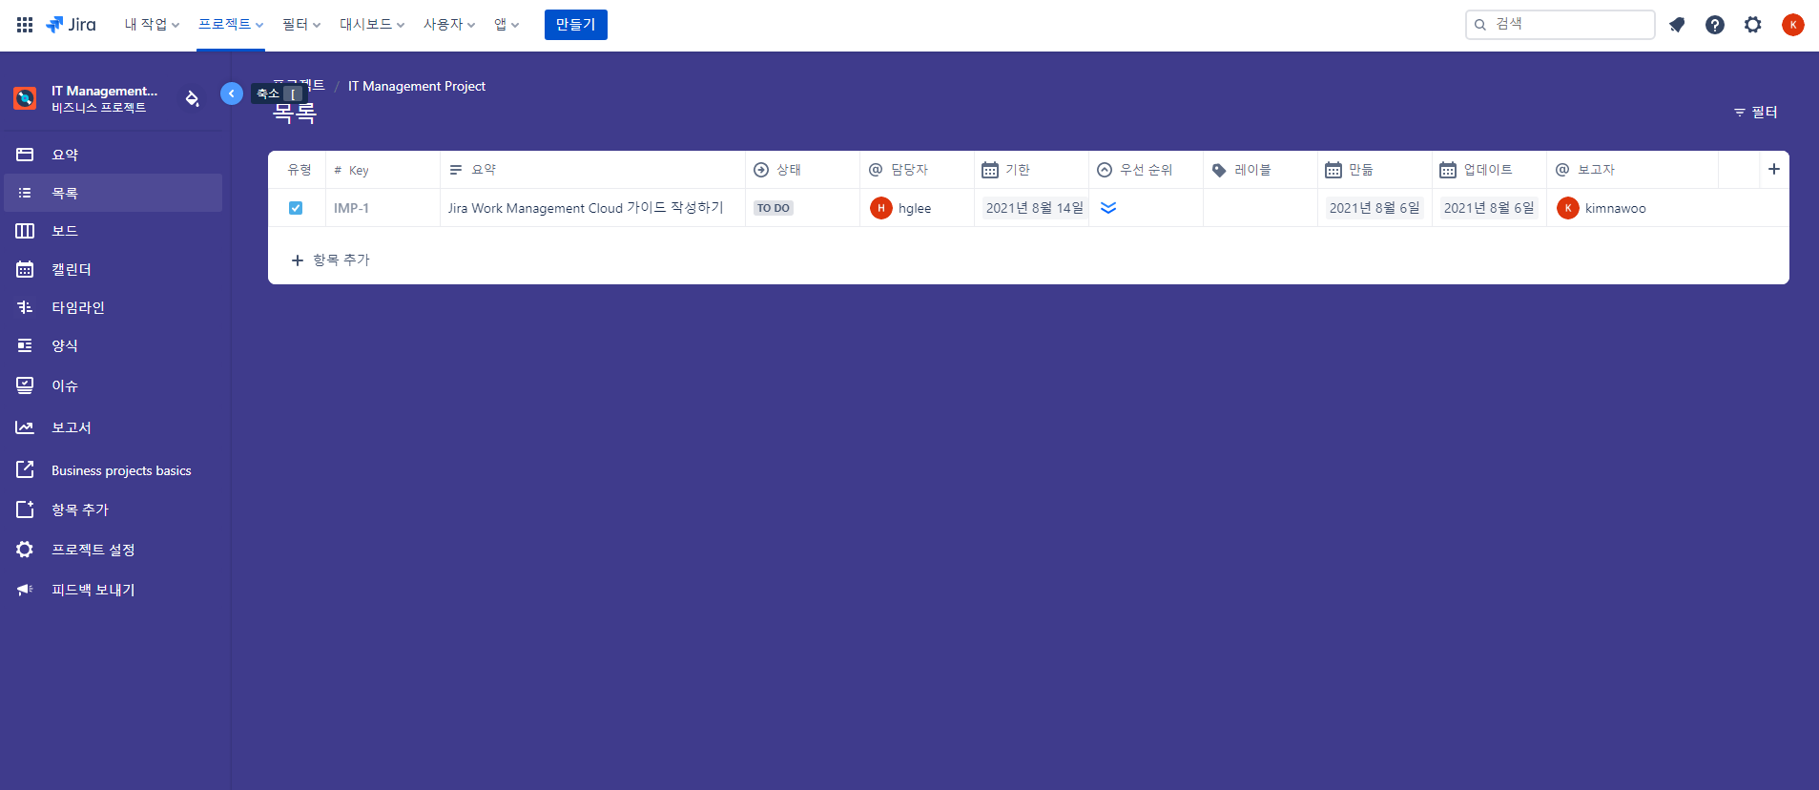Image resolution: width=1819 pixels, height=790 pixels.
Task: Click the 만들기 create button
Action: [x=576, y=25]
